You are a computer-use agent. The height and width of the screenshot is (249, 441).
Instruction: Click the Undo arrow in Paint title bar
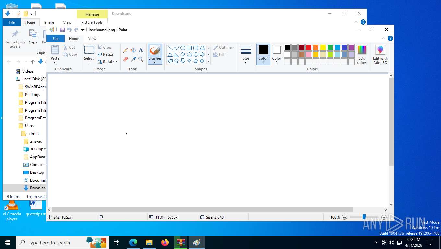[x=69, y=30]
